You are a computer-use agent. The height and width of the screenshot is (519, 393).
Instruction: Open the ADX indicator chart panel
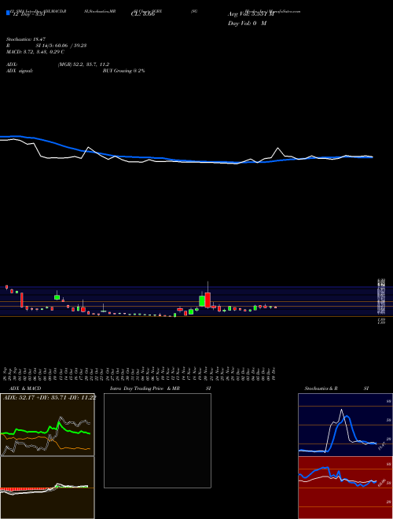tap(47, 425)
